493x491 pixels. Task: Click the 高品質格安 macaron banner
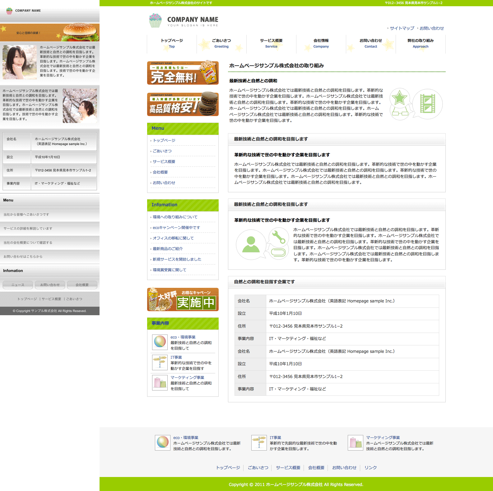(x=183, y=104)
